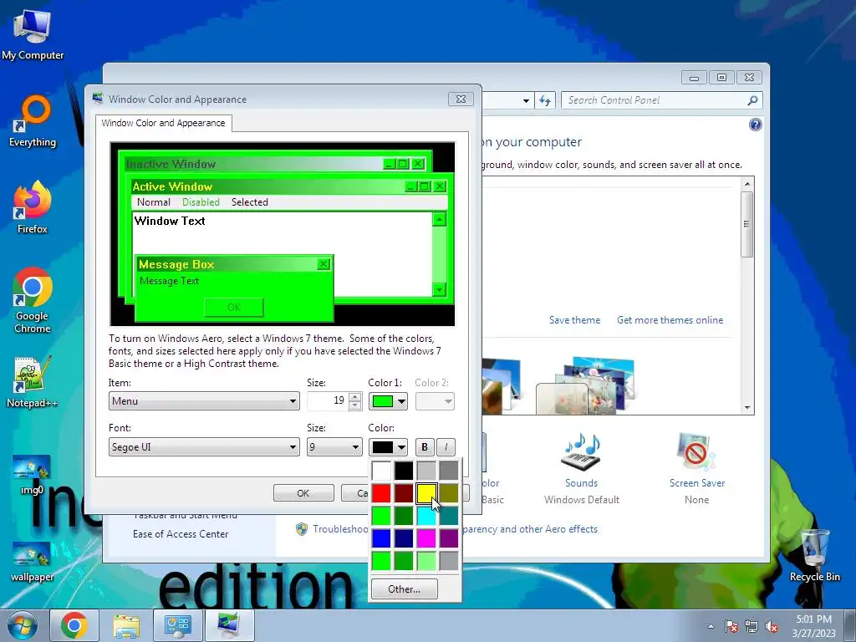The height and width of the screenshot is (642, 856).
Task: Click Normal in the preview menu
Action: coord(154,202)
